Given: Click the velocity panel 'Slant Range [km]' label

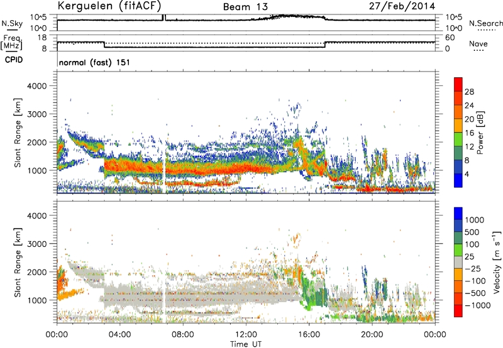Looking at the screenshot, I should tap(18, 262).
